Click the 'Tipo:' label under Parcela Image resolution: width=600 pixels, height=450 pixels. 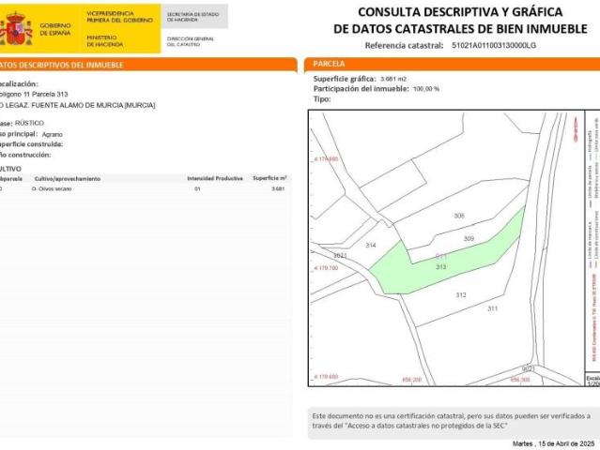pos(322,99)
